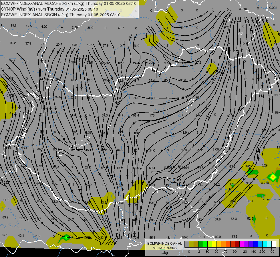Select the map value '8.05'

point(216,149)
